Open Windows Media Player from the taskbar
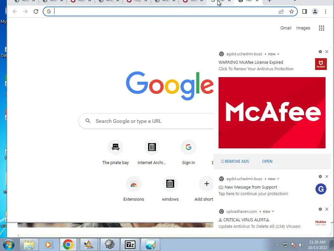This screenshot has width=334, height=251. pos(48,244)
